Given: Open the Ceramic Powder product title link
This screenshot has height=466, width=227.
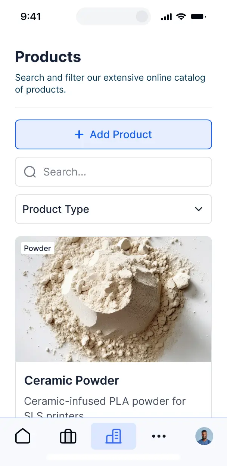Looking at the screenshot, I should point(72,380).
